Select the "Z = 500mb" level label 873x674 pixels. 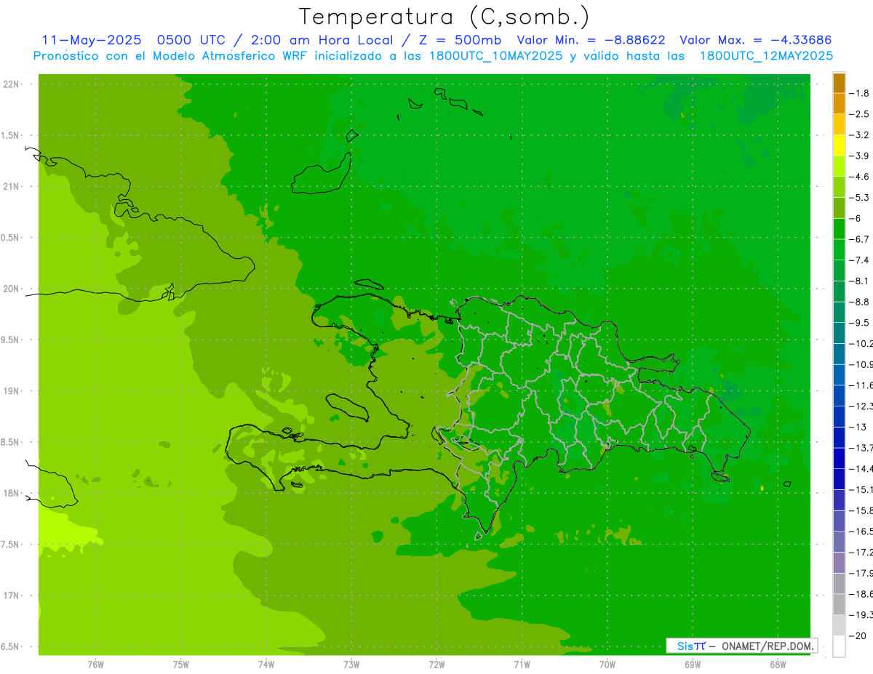coord(458,40)
